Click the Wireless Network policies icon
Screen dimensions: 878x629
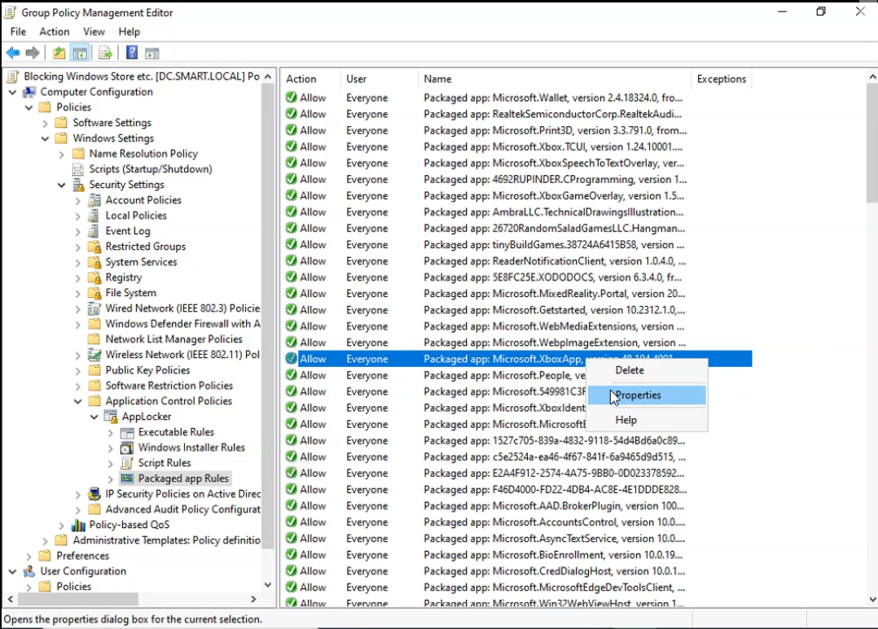94,355
